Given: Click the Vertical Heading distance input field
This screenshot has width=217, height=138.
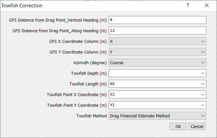Looking at the screenshot, I should coord(158,20).
